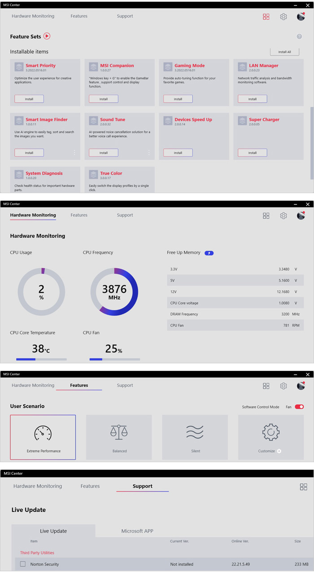Click the Third Party Utilities heading

click(37, 553)
